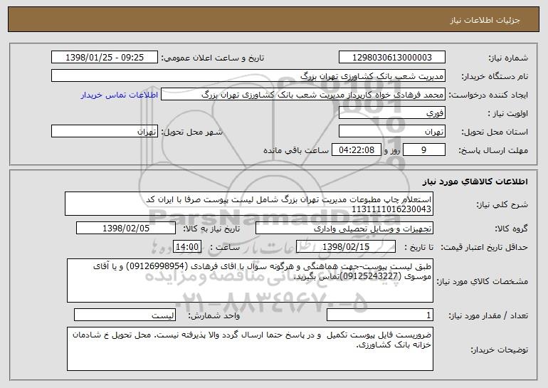Click the گروه کالا field

point(344,229)
